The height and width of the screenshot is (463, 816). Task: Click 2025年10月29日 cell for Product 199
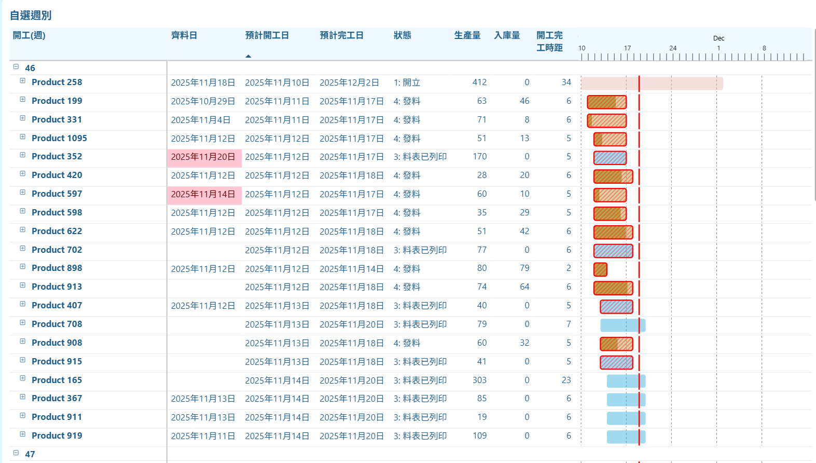pos(203,101)
